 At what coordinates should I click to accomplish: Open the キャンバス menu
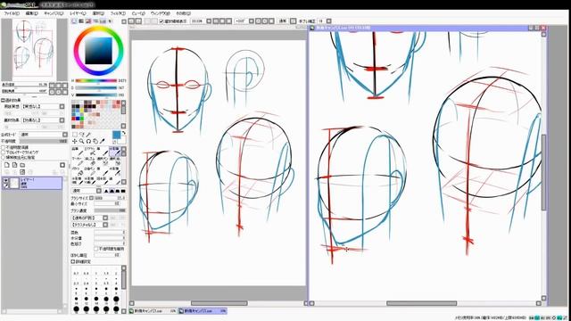(x=54, y=13)
